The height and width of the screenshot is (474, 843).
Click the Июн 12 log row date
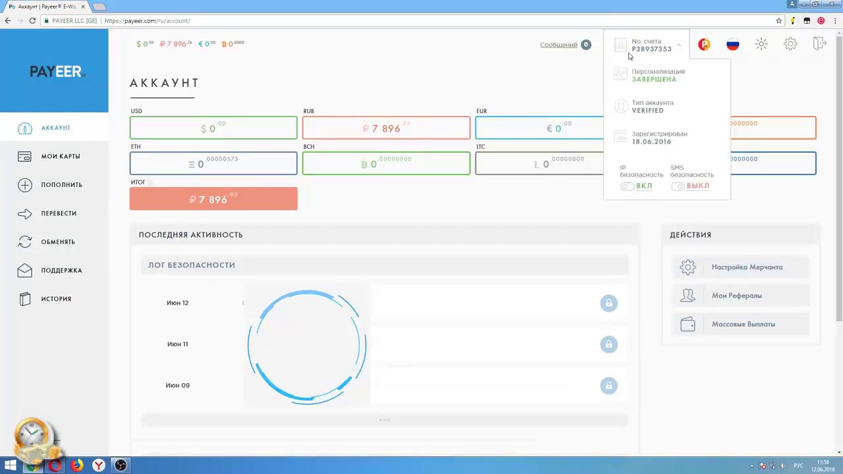click(177, 303)
